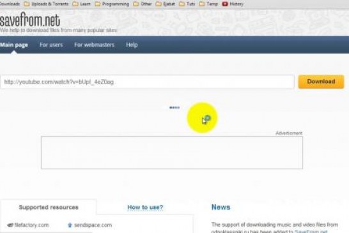349x233 pixels.
Task: Open the For webmasters menu item
Action: pyautogui.click(x=95, y=45)
